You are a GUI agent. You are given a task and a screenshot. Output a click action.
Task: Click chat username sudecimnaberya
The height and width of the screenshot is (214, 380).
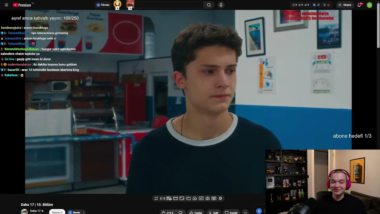point(19,64)
